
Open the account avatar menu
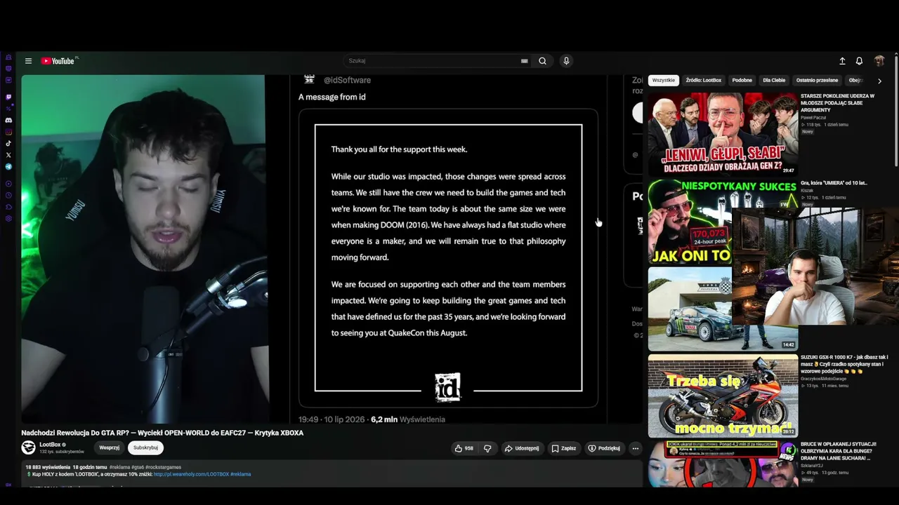[x=879, y=61]
